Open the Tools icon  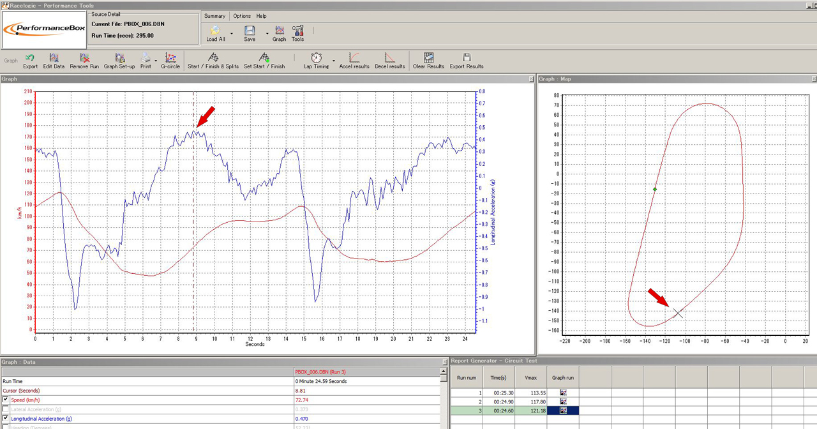coord(297,31)
